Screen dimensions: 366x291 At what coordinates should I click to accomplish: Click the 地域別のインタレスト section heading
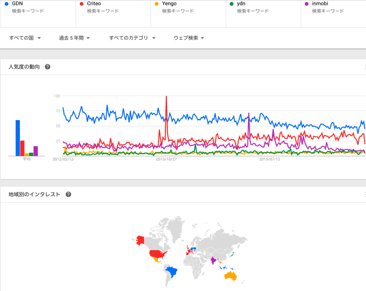coord(34,195)
